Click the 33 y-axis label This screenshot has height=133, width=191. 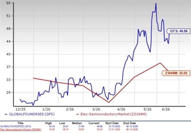[8, 80]
